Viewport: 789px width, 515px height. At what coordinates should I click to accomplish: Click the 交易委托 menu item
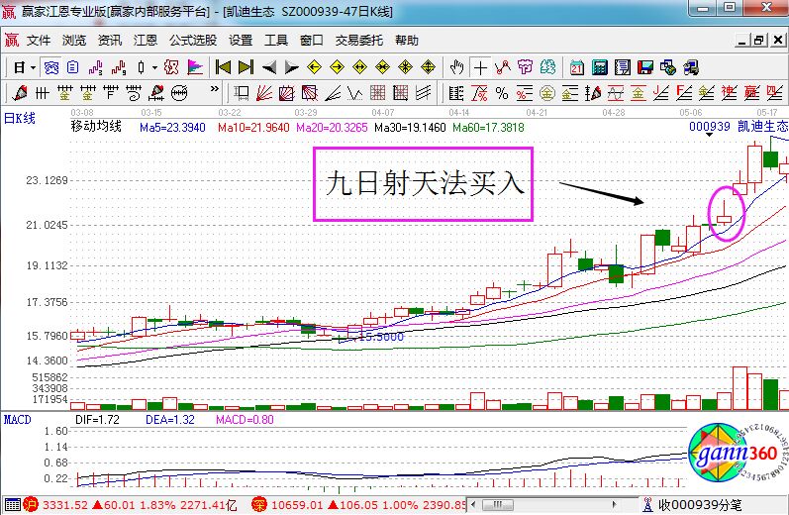click(358, 41)
